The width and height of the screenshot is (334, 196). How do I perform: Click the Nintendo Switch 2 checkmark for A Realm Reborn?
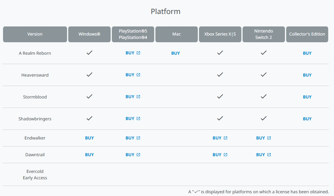click(x=264, y=53)
